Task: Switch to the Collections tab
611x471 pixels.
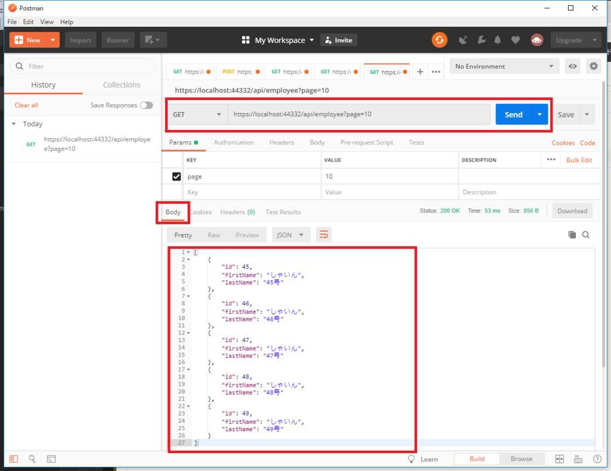Action: 122,85
